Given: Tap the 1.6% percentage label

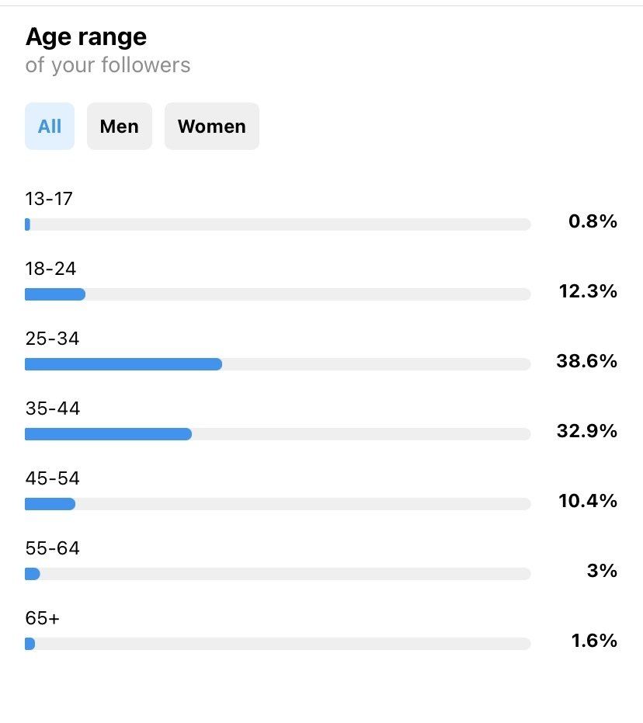Looking at the screenshot, I should coord(593,641).
